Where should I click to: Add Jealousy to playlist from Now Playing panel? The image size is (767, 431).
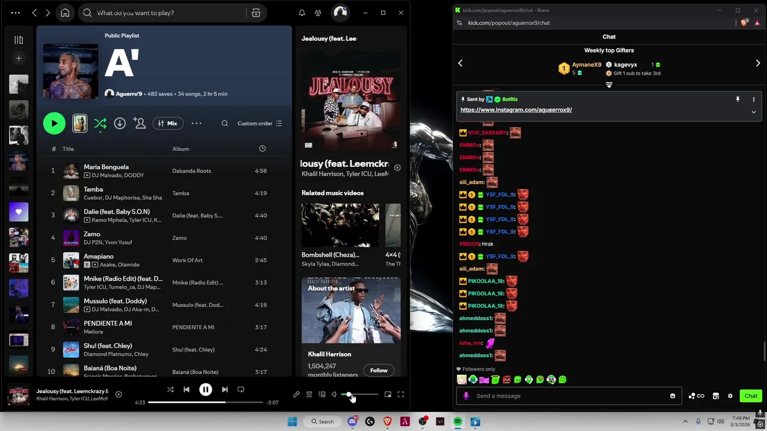click(x=397, y=168)
